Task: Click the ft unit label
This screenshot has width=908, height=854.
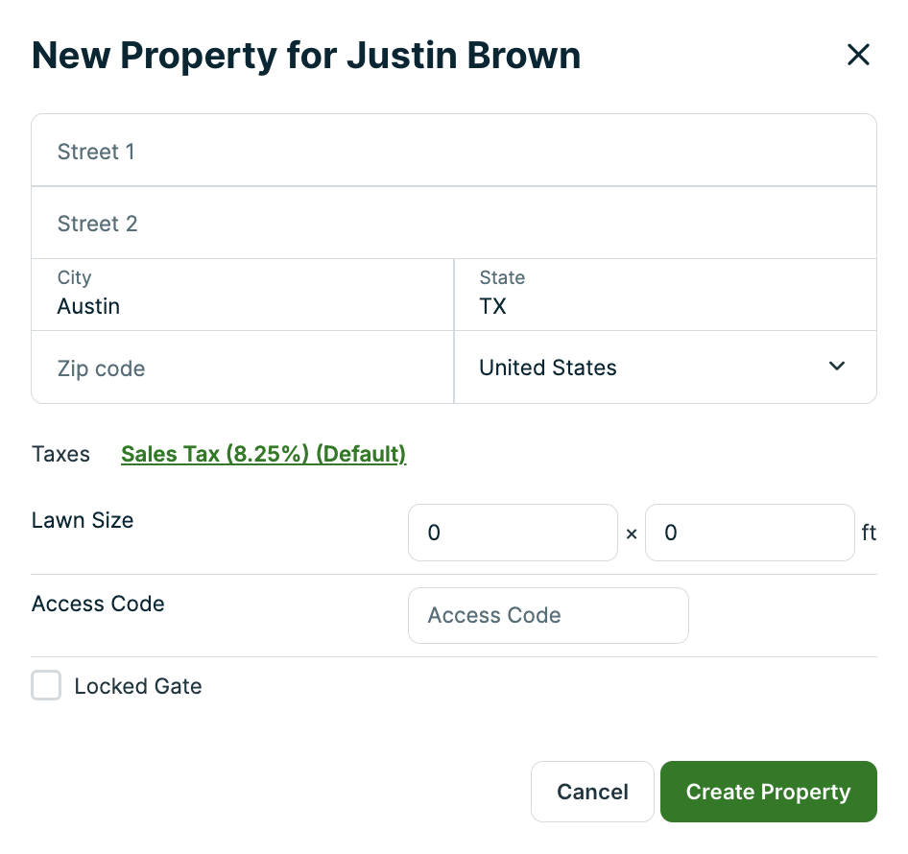Action: (x=869, y=533)
